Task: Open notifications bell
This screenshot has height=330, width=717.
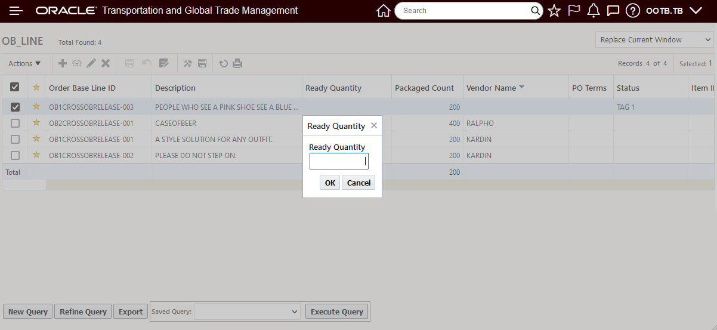Action: click(593, 11)
